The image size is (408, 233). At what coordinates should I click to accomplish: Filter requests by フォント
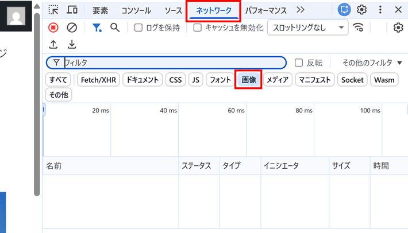[x=221, y=80]
